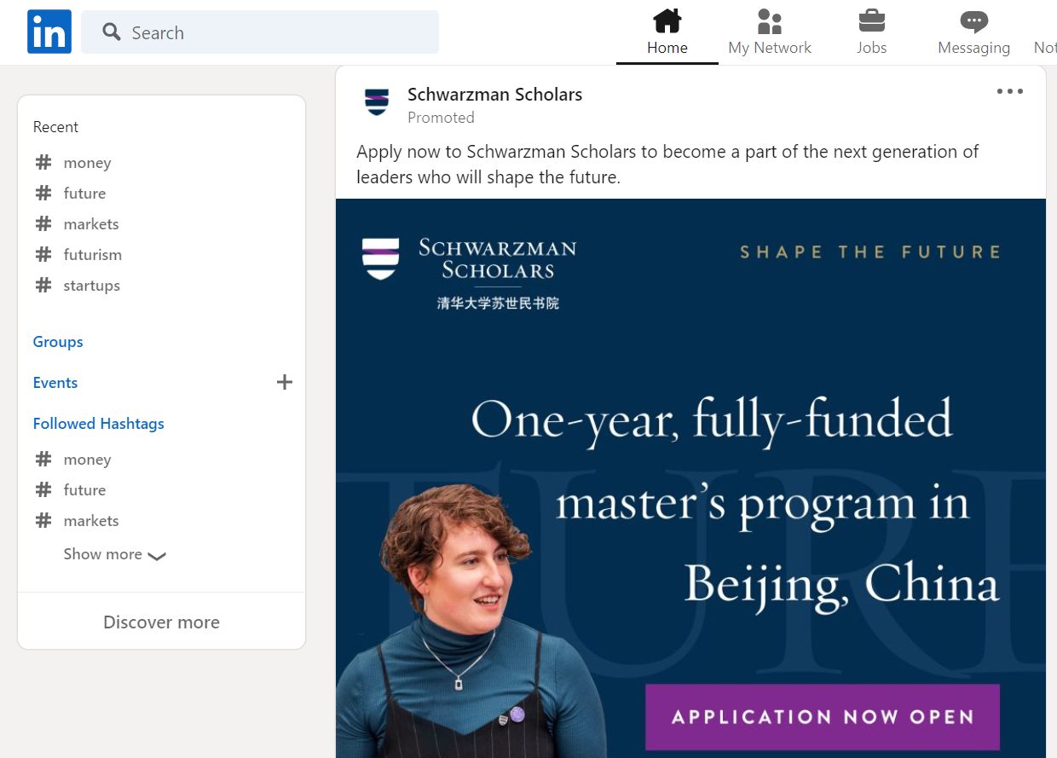
Task: Click the APPLICATION NOW OPEN button
Action: (x=821, y=717)
